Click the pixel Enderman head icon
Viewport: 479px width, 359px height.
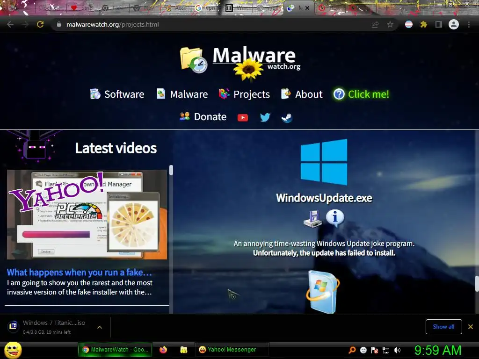[35, 148]
